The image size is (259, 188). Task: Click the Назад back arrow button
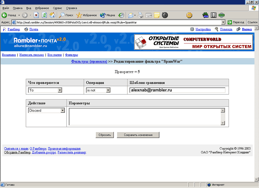click(x=9, y=15)
